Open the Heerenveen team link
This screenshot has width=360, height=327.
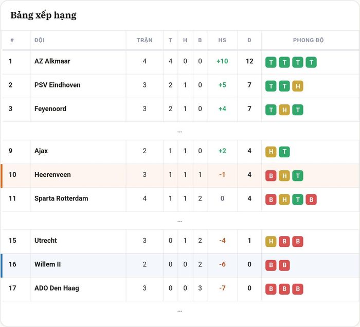[x=52, y=175]
